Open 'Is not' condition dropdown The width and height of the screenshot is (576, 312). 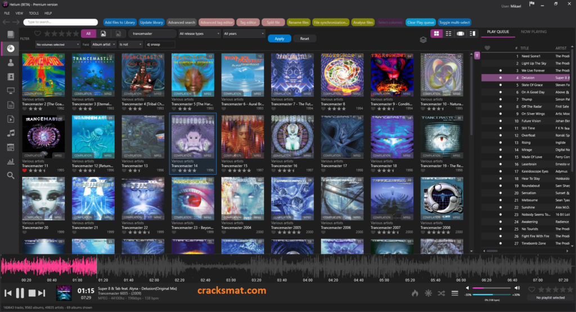pyautogui.click(x=130, y=44)
